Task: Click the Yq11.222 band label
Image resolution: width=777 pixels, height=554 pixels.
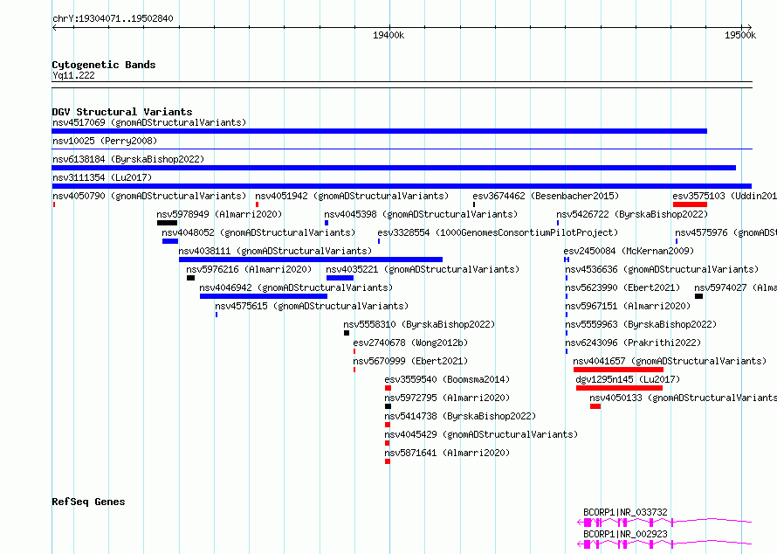Action: click(73, 76)
